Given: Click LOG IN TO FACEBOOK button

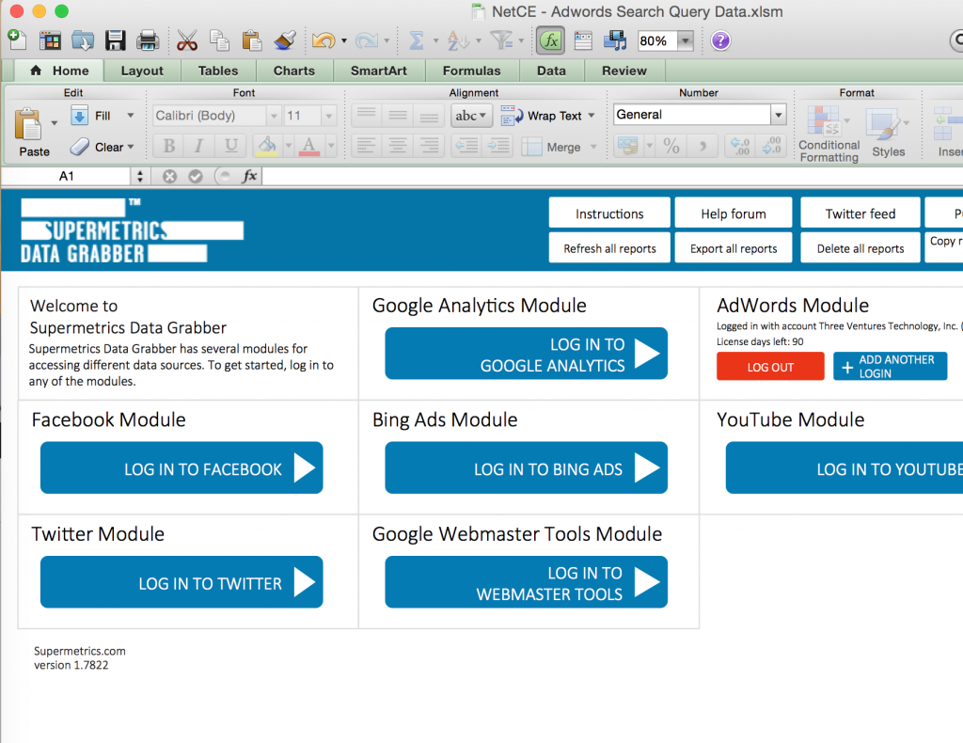Looking at the screenshot, I should (x=182, y=468).
